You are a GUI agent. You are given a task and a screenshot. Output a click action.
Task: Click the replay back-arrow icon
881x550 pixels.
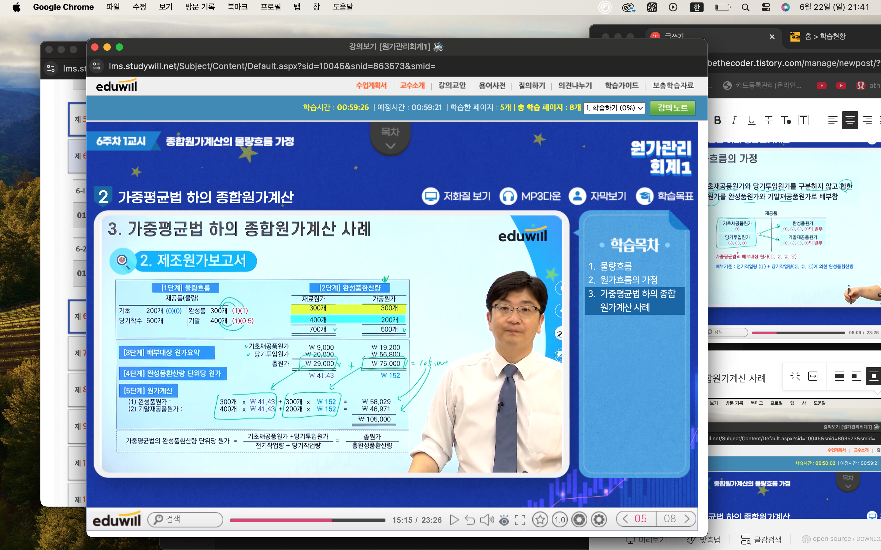pyautogui.click(x=470, y=520)
